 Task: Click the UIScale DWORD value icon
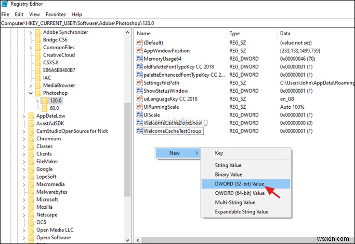tap(139, 114)
